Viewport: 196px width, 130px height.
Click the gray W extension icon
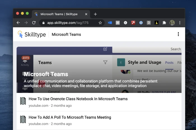118,23
